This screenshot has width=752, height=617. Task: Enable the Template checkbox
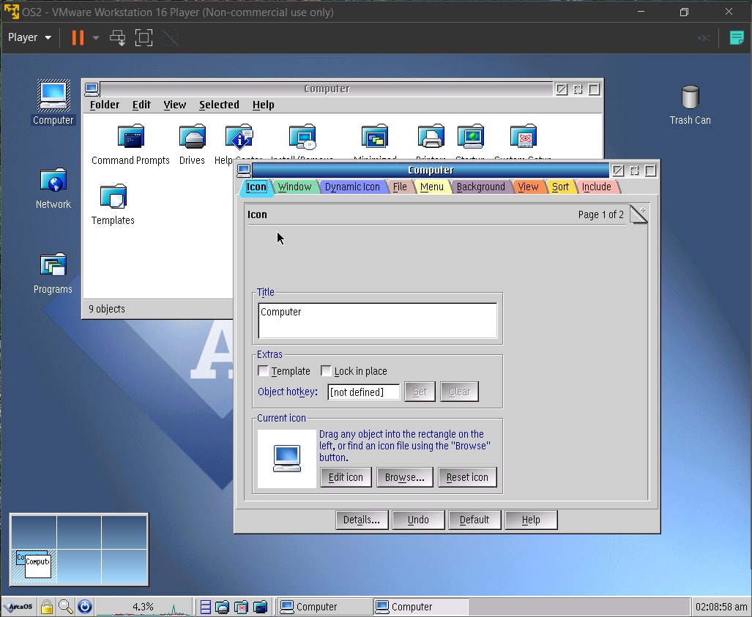pyautogui.click(x=263, y=370)
